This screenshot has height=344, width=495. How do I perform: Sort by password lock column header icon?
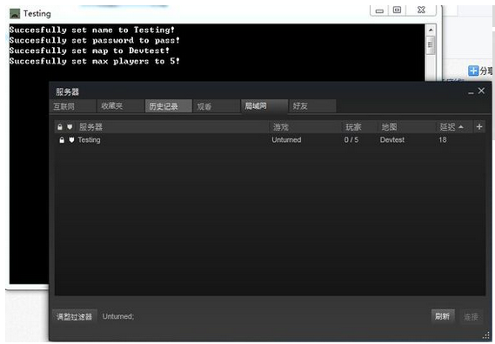tap(60, 127)
